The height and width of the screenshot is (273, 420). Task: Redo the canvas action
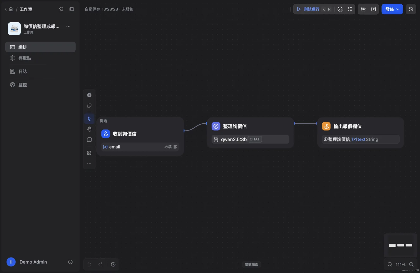pos(101,264)
